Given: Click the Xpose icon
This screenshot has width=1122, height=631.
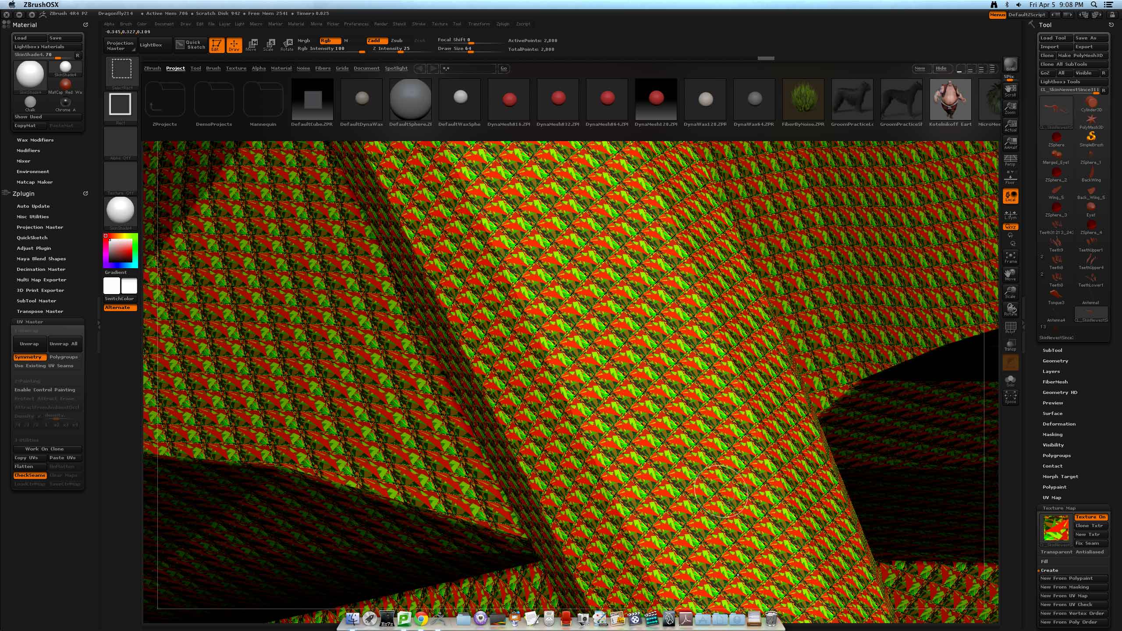Looking at the screenshot, I should click(1010, 397).
